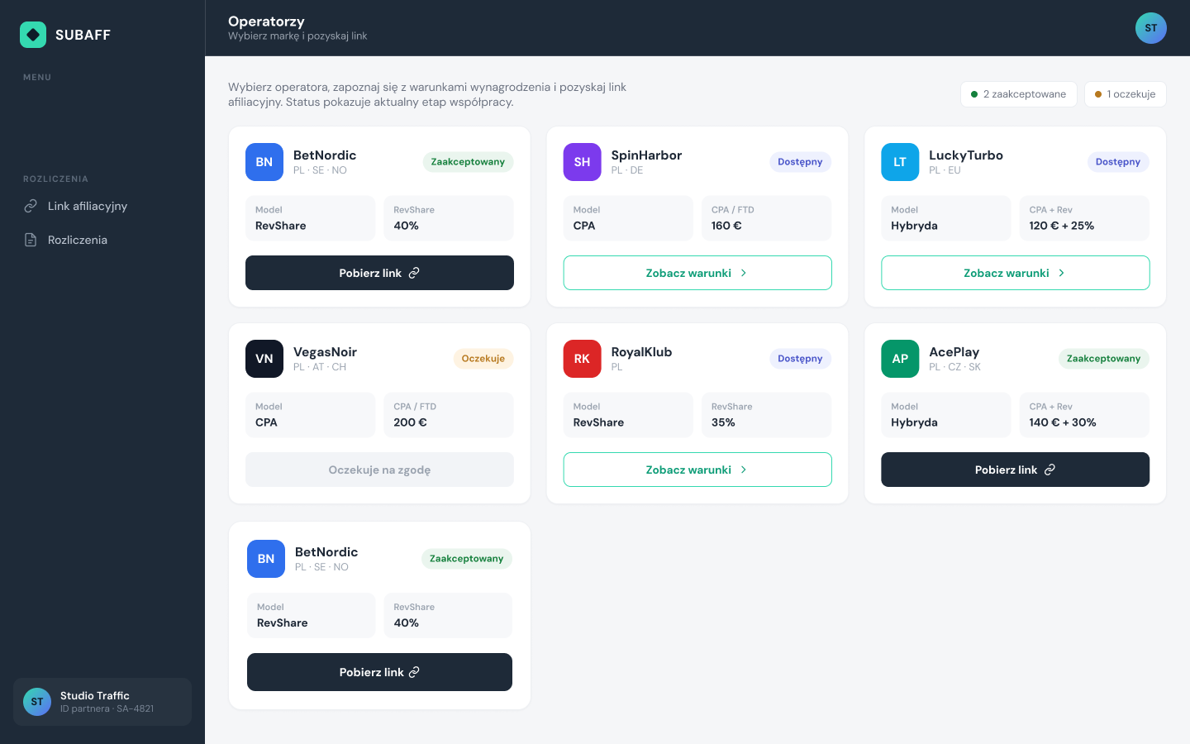The image size is (1190, 744).
Task: Click the 1 oczekuje status chip
Action: pos(1126,94)
